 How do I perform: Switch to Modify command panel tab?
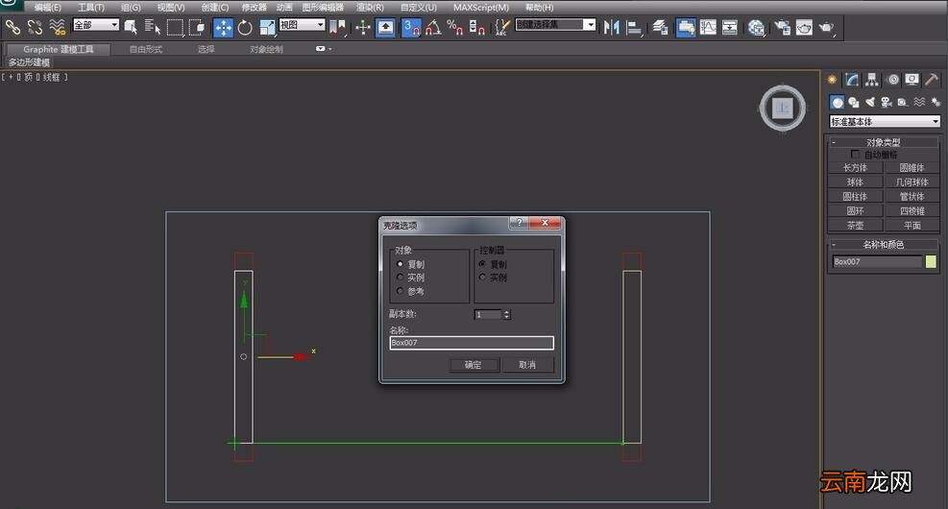point(852,79)
